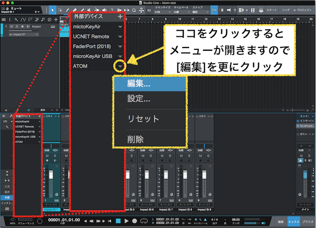
Task: Toggle the 外部 panel button
Action: pos(7,198)
